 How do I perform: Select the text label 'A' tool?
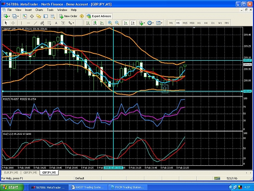coord(56,23)
